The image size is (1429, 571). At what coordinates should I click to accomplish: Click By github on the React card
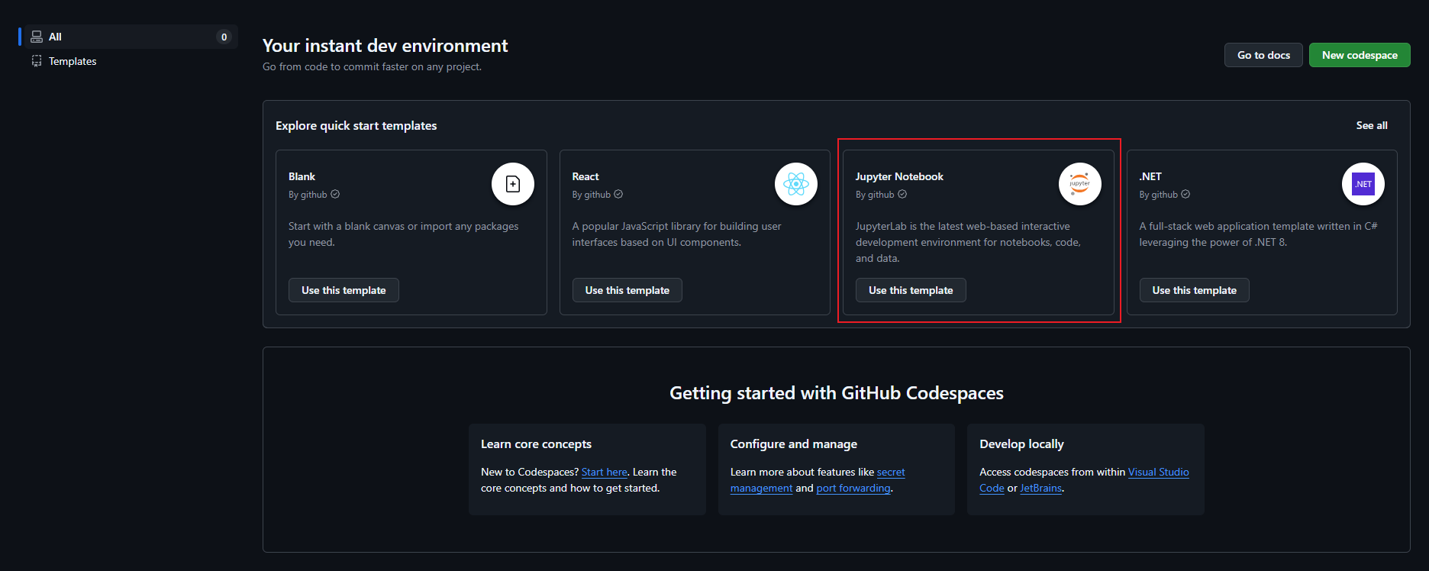click(x=592, y=195)
